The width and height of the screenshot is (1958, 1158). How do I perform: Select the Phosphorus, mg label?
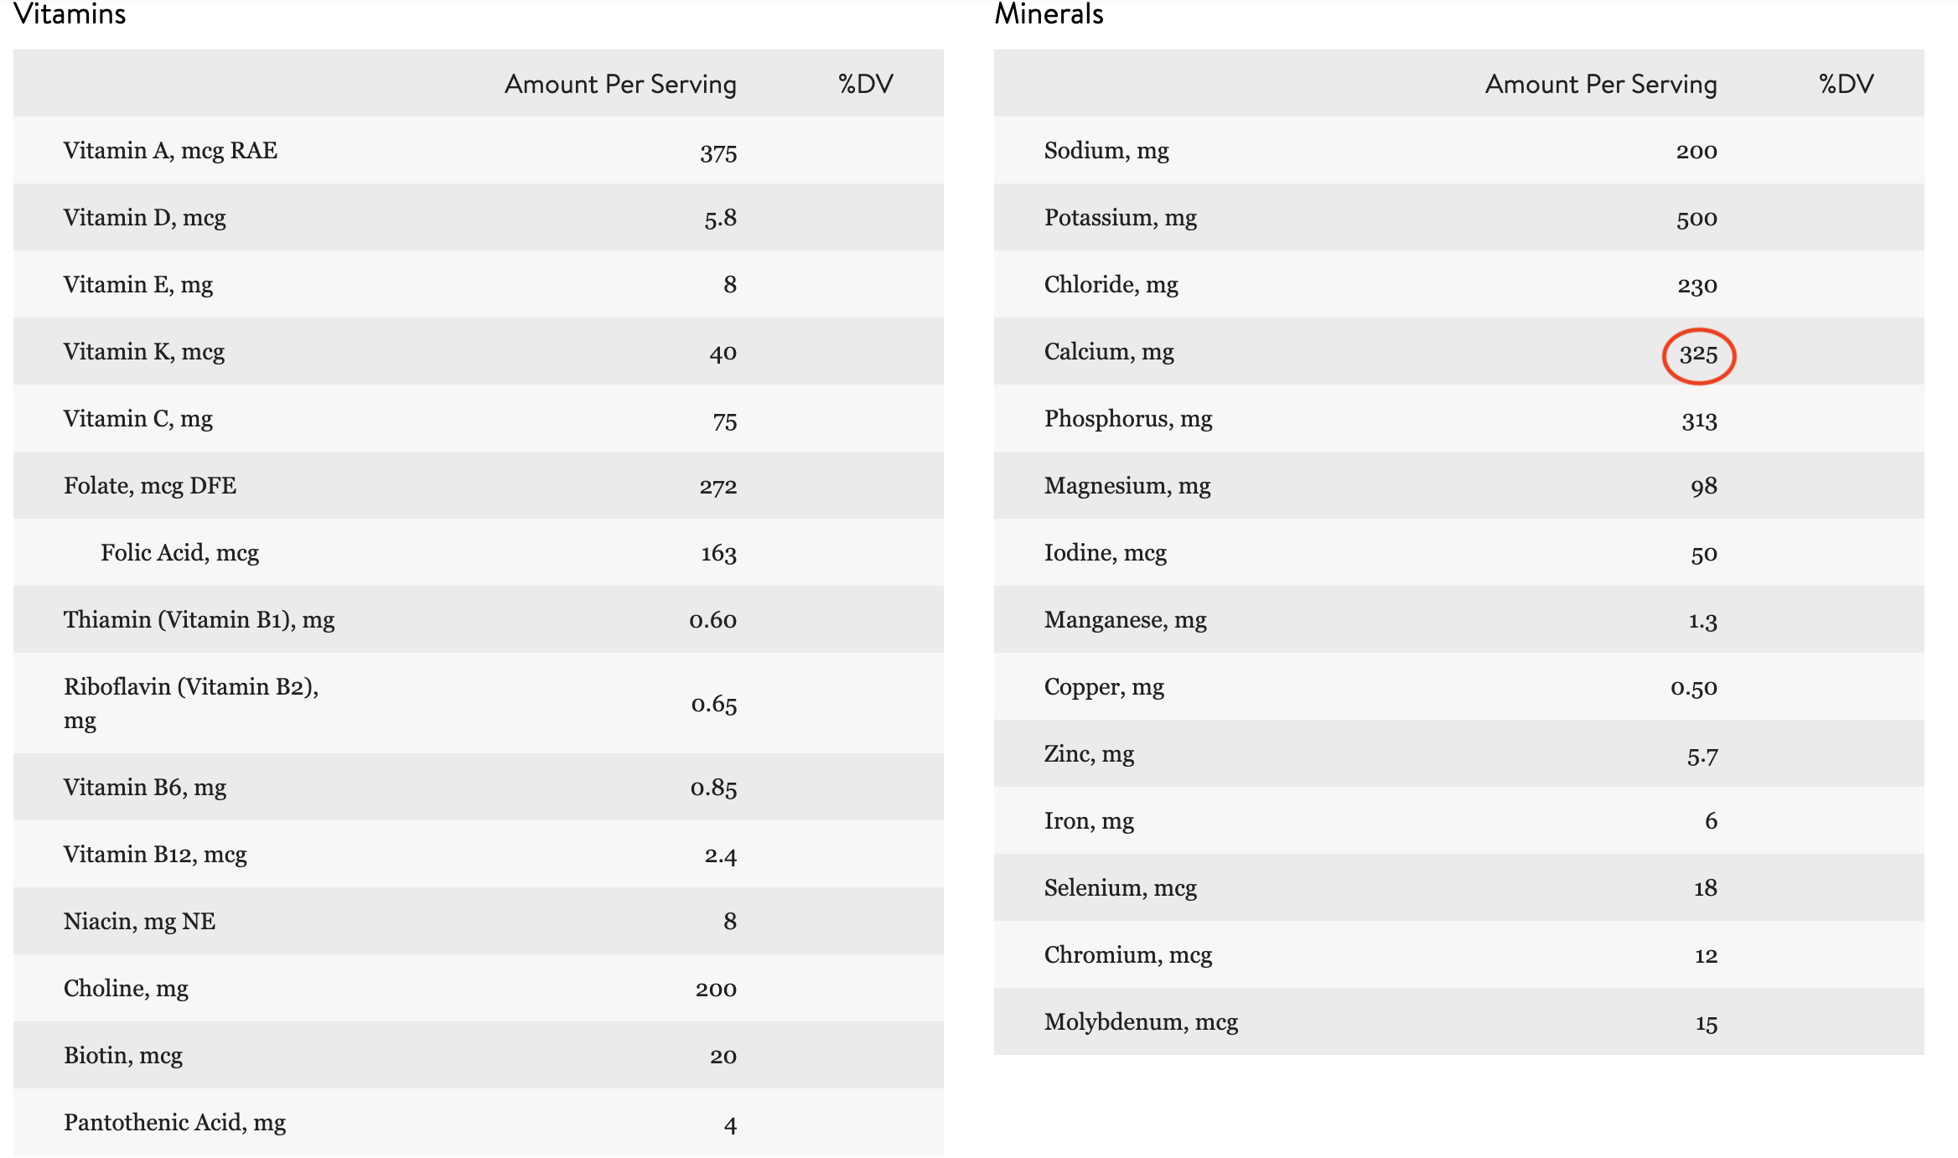[1128, 419]
